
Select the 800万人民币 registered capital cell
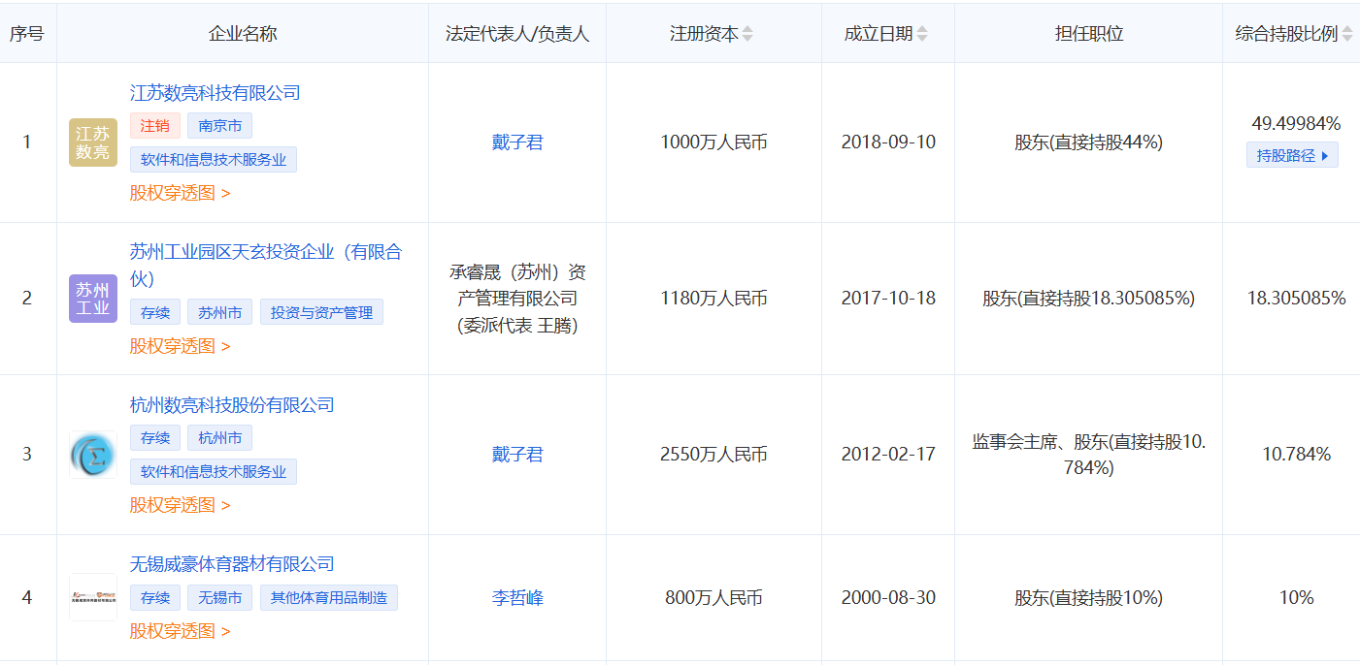coord(713,598)
